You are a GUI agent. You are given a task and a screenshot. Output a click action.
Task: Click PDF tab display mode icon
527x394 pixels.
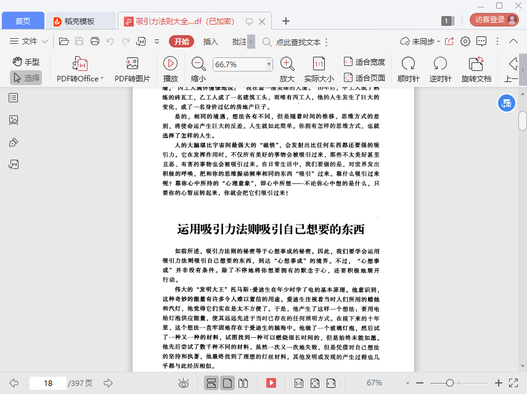click(x=249, y=22)
